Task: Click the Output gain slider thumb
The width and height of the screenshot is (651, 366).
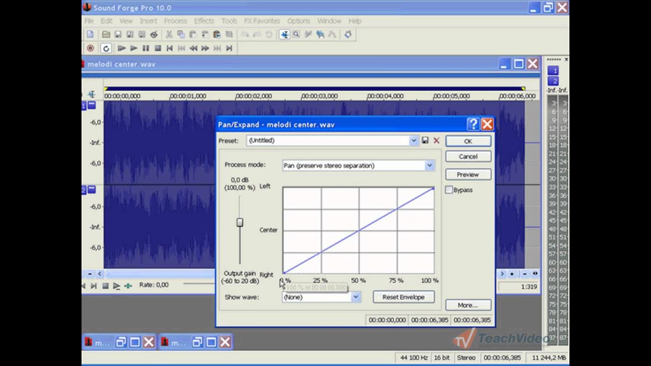Action: point(240,222)
